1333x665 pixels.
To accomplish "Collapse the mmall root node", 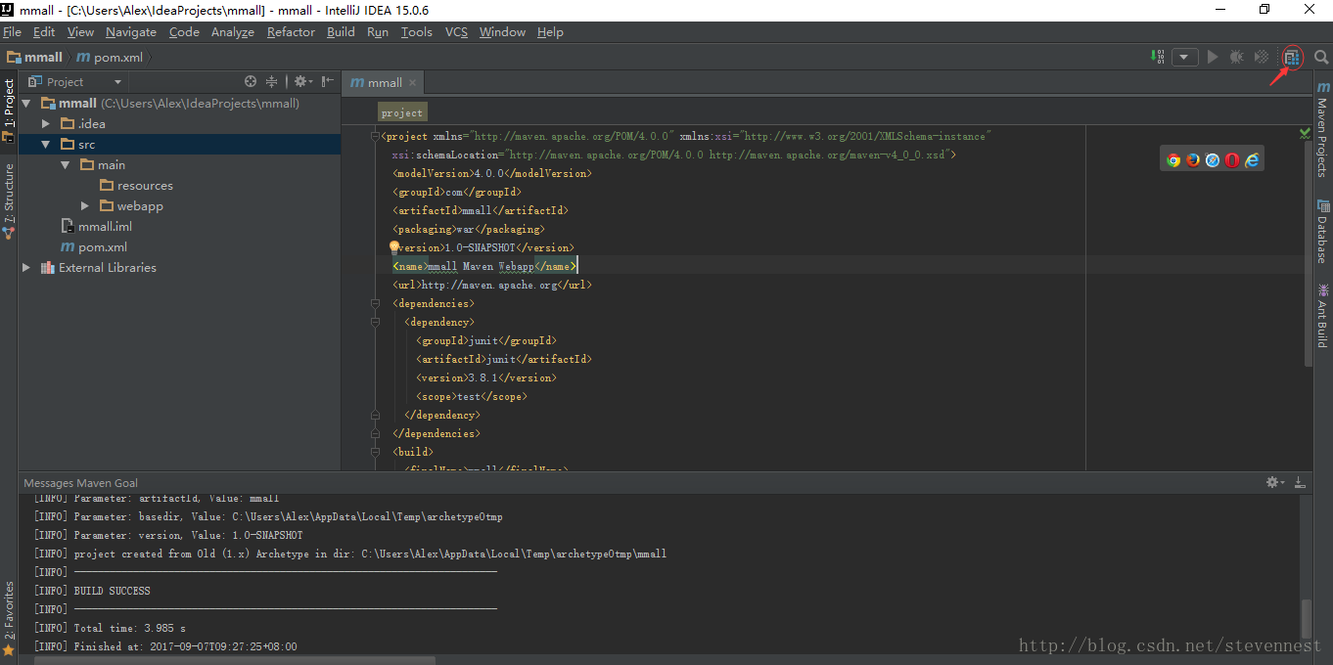I will coord(26,104).
